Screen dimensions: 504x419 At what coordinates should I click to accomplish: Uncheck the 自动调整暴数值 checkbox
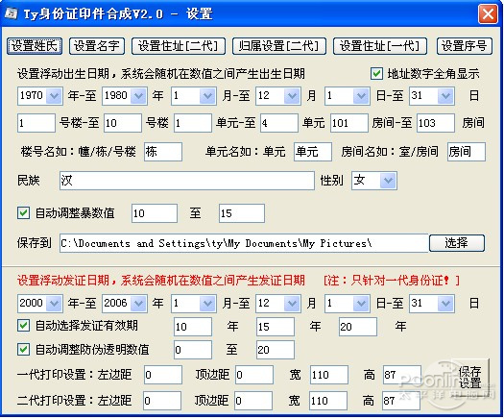23,212
